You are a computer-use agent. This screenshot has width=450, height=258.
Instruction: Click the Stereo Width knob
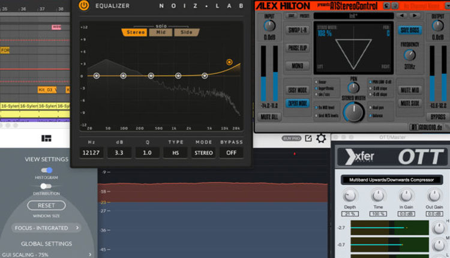pos(353,112)
